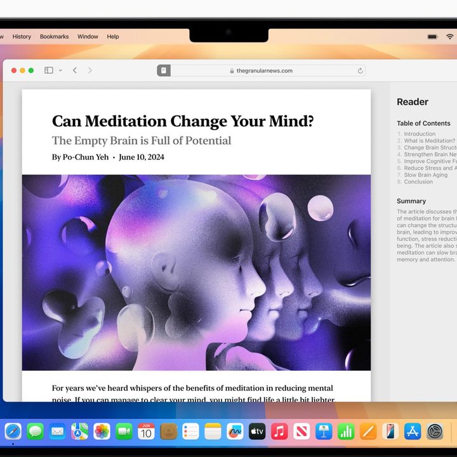Open the Bookmarks menu

54,36
